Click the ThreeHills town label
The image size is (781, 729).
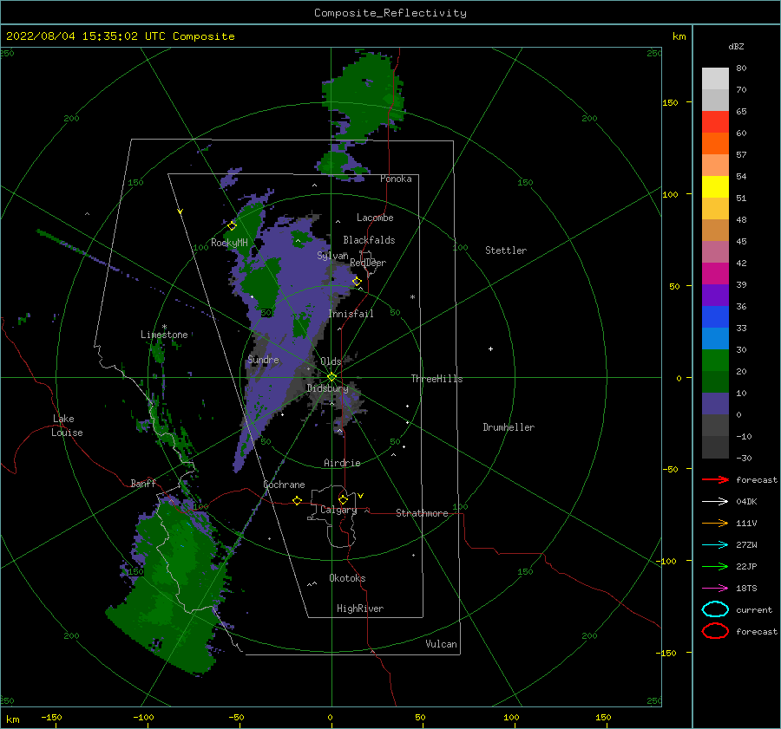(x=436, y=379)
